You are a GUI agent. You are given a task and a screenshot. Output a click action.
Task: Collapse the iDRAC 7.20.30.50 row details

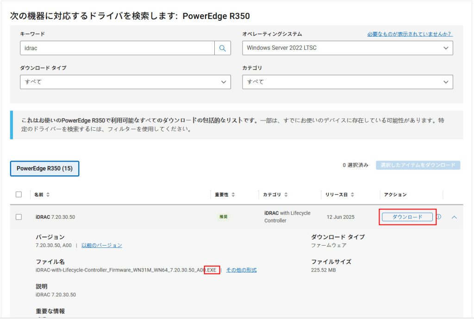(454, 217)
